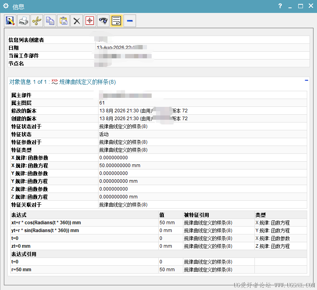
Task: Click the 值 column header
Action: pyautogui.click(x=162, y=215)
